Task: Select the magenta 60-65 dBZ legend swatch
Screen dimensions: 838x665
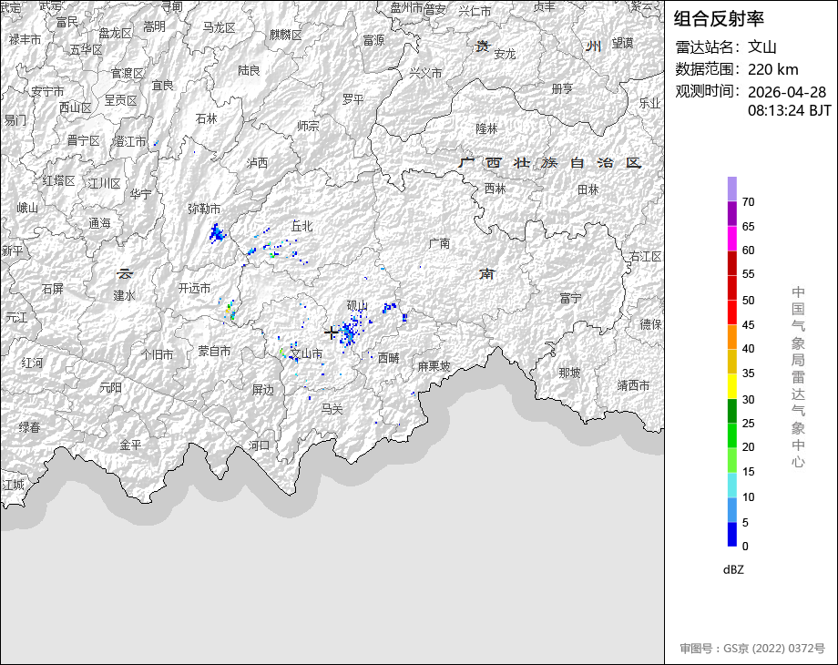Action: click(732, 238)
